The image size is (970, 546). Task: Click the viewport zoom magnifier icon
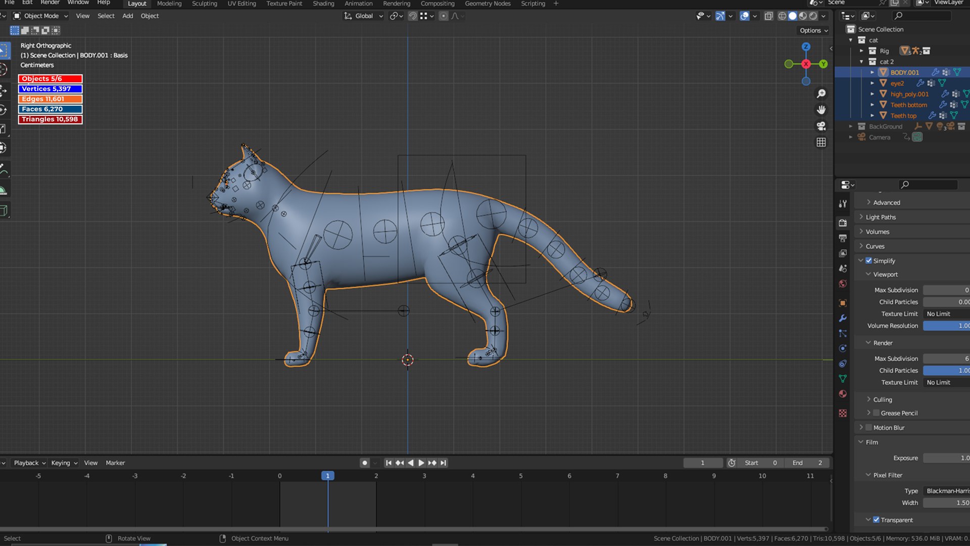821,94
